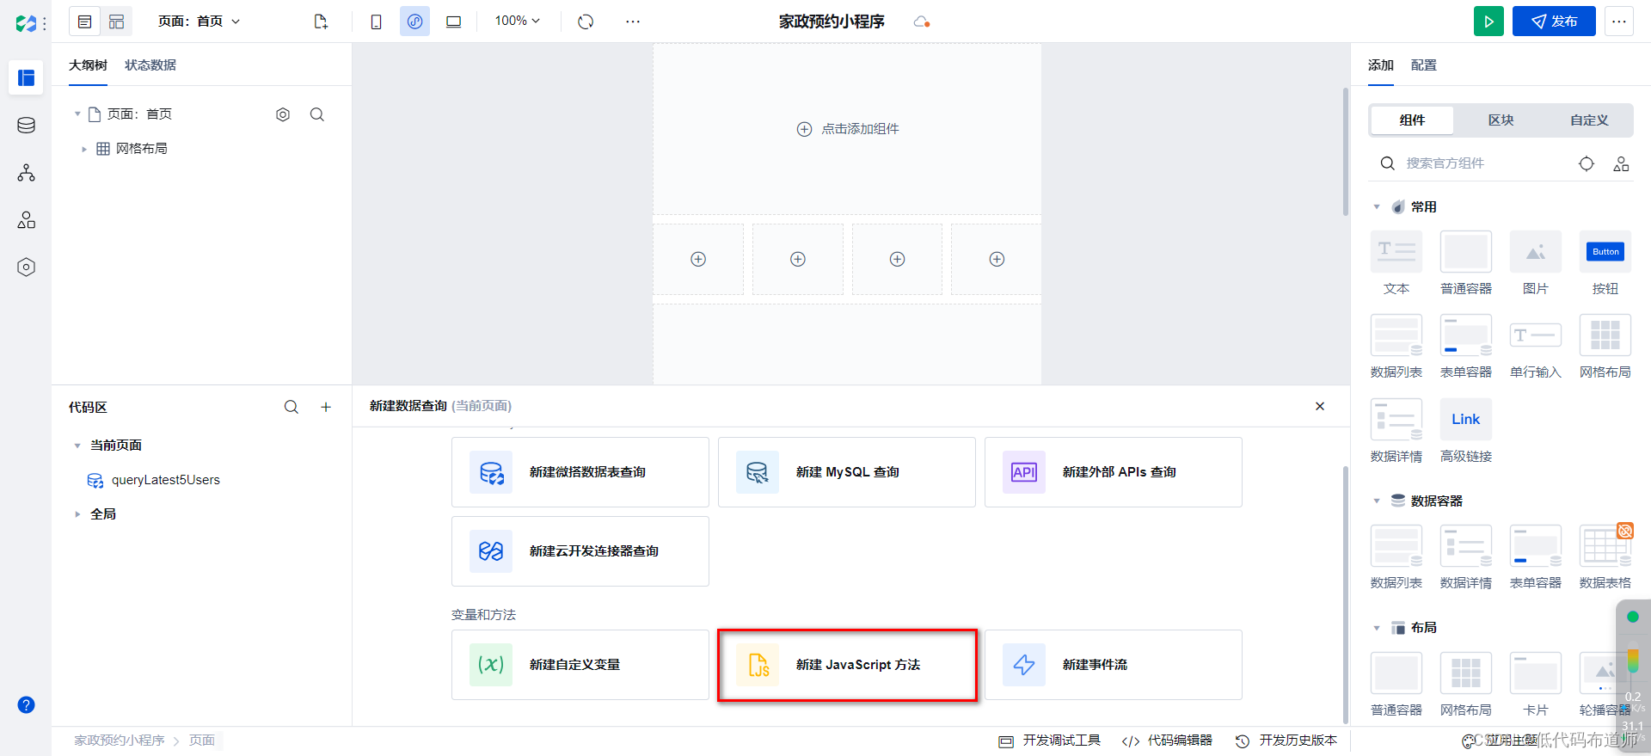
Task: Click the plus icon in 代码区
Action: (326, 407)
